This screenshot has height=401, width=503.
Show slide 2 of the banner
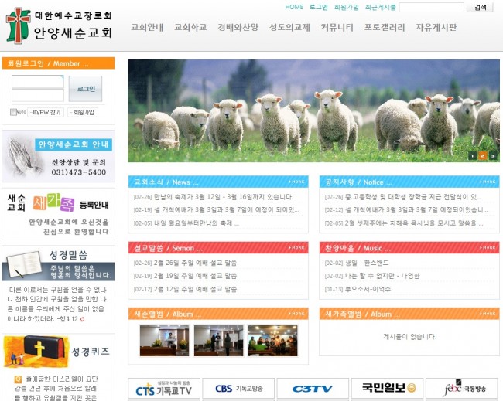click(483, 156)
